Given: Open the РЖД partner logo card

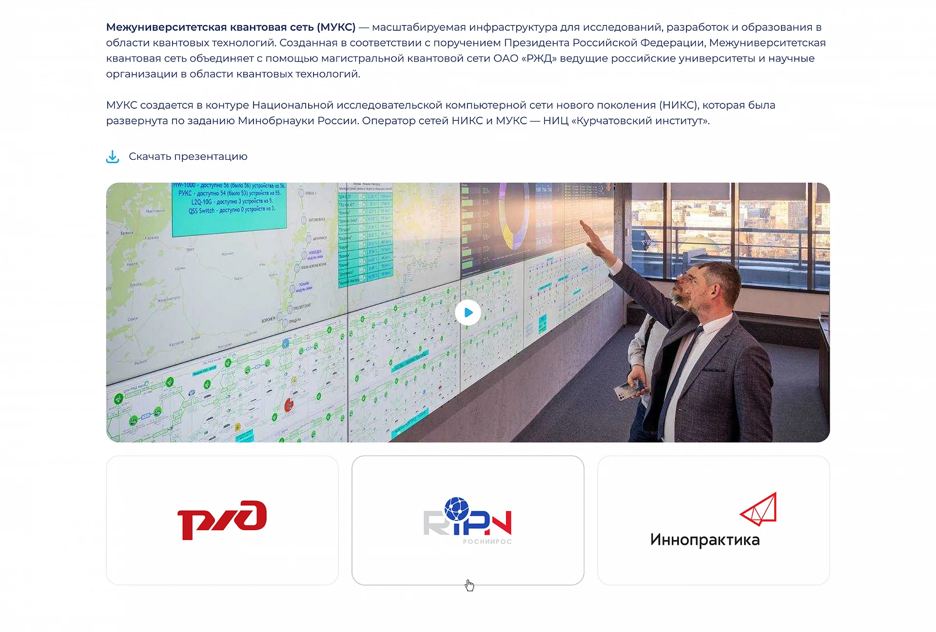Looking at the screenshot, I should [222, 520].
